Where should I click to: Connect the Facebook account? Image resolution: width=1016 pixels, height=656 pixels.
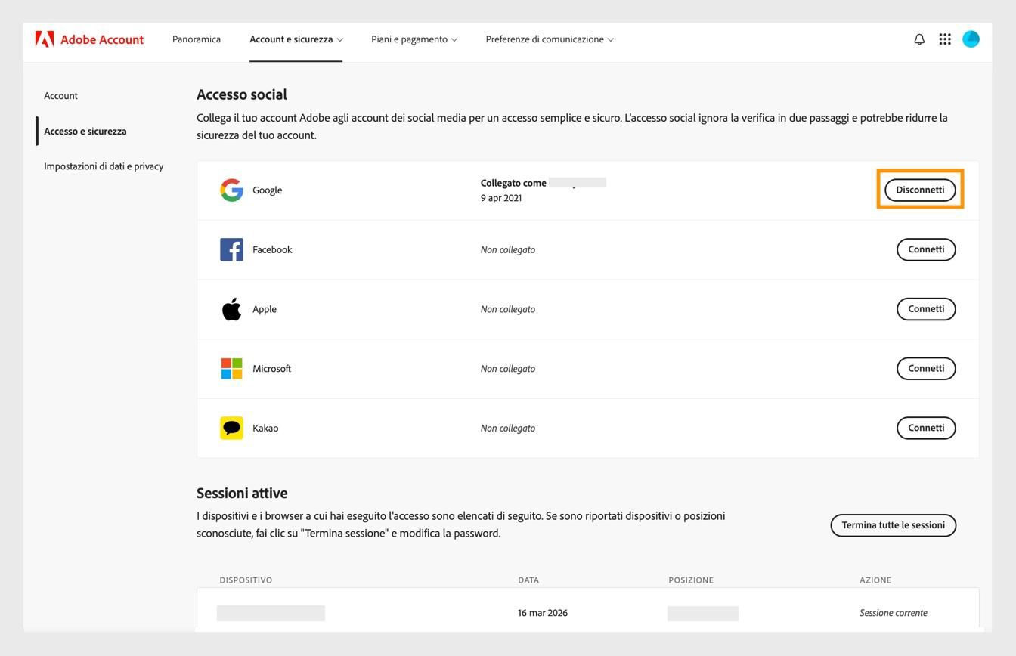pos(926,249)
